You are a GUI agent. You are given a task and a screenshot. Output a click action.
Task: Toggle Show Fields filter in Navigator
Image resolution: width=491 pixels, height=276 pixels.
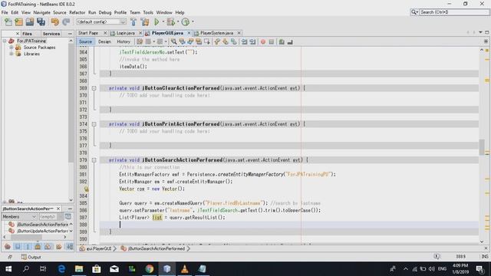[x=18, y=247]
